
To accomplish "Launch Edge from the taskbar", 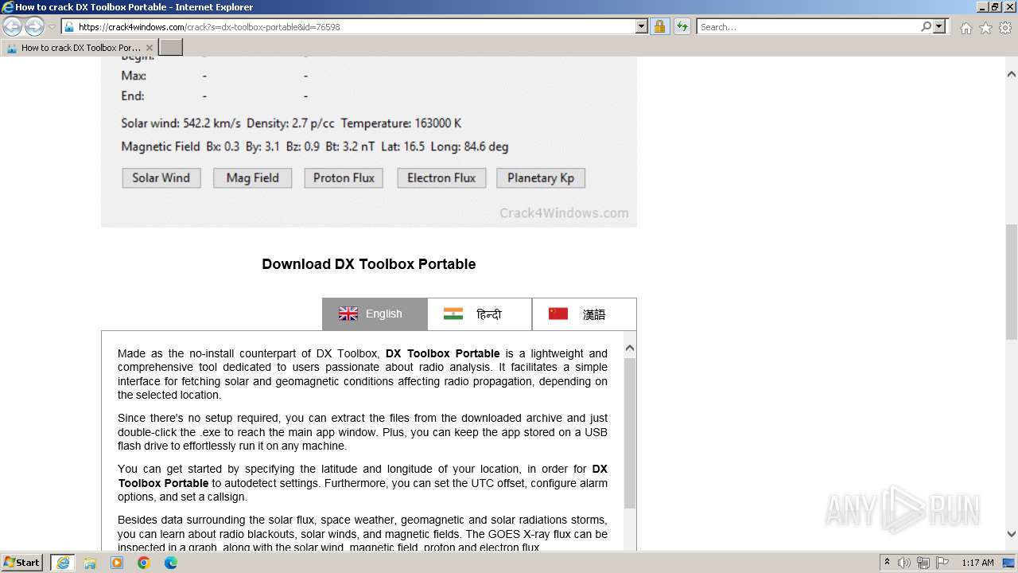I will [170, 563].
